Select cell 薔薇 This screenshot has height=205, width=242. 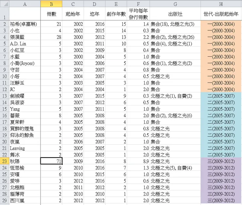25,116
